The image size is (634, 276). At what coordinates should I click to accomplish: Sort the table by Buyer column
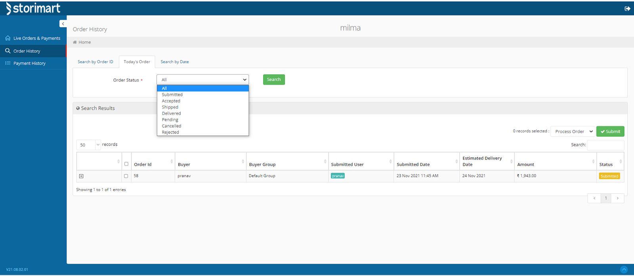(x=210, y=161)
